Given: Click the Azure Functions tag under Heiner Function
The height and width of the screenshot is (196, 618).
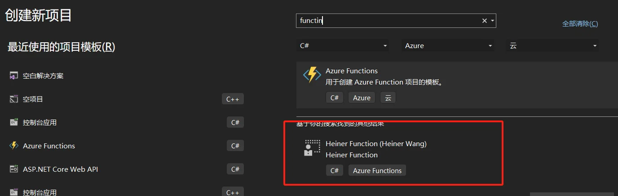Looking at the screenshot, I should pyautogui.click(x=377, y=170).
